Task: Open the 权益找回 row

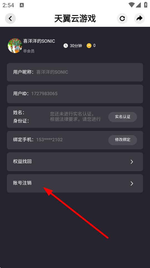Action: click(75, 162)
